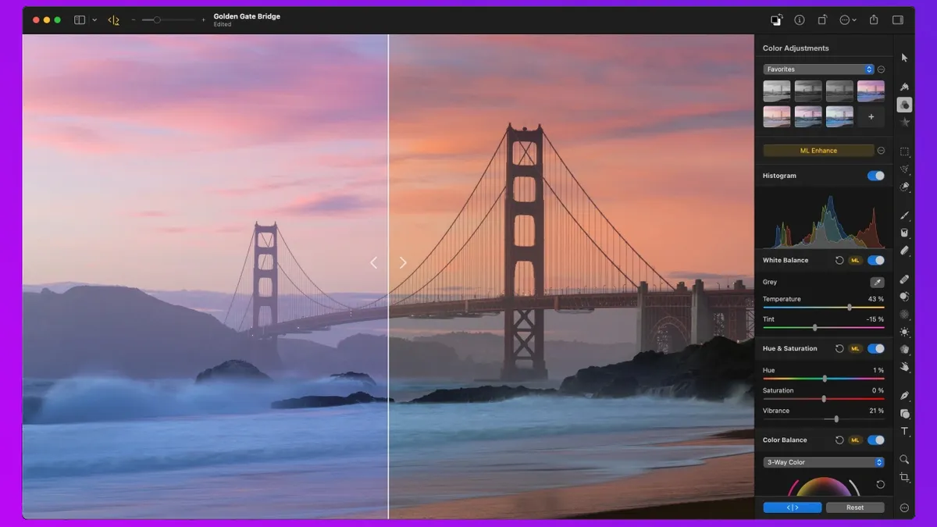Toggle Hue & Saturation off
This screenshot has height=527, width=937.
875,348
